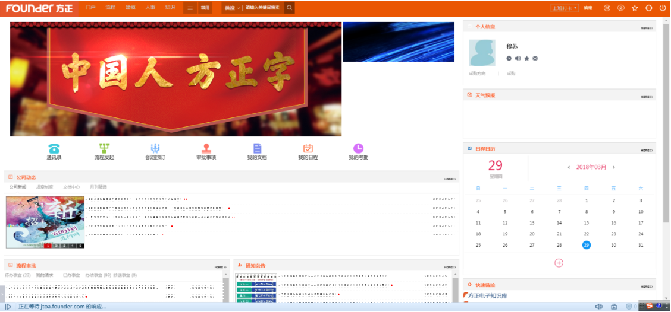Open the 我的文档 document icon
The image size is (671, 312).
click(x=257, y=148)
